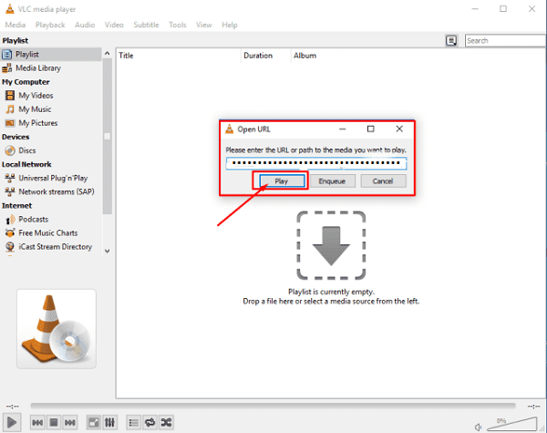Click the volume slider
The image size is (547, 433).
pos(511,424)
